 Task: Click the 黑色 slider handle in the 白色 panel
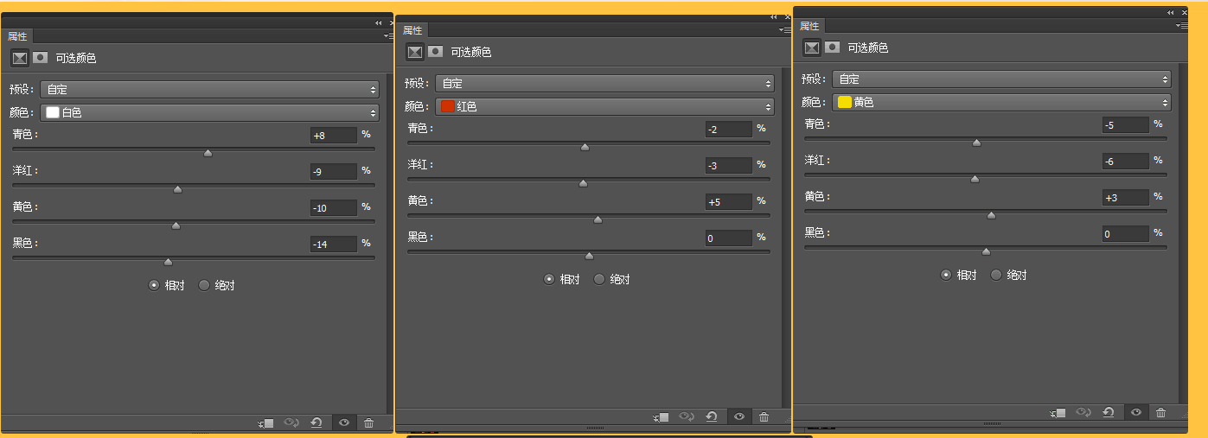click(x=168, y=262)
